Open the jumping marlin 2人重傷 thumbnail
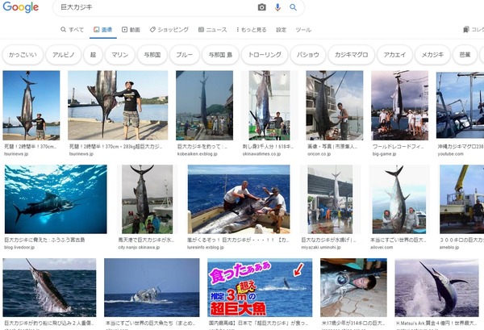 (x=49, y=288)
